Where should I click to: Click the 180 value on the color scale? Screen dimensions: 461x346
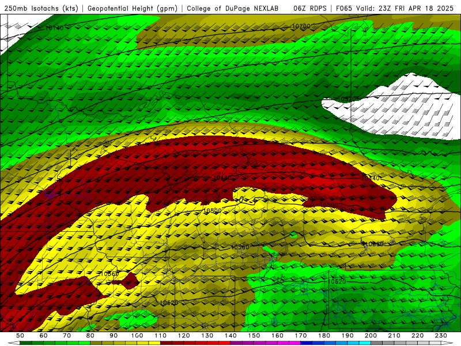click(324, 336)
